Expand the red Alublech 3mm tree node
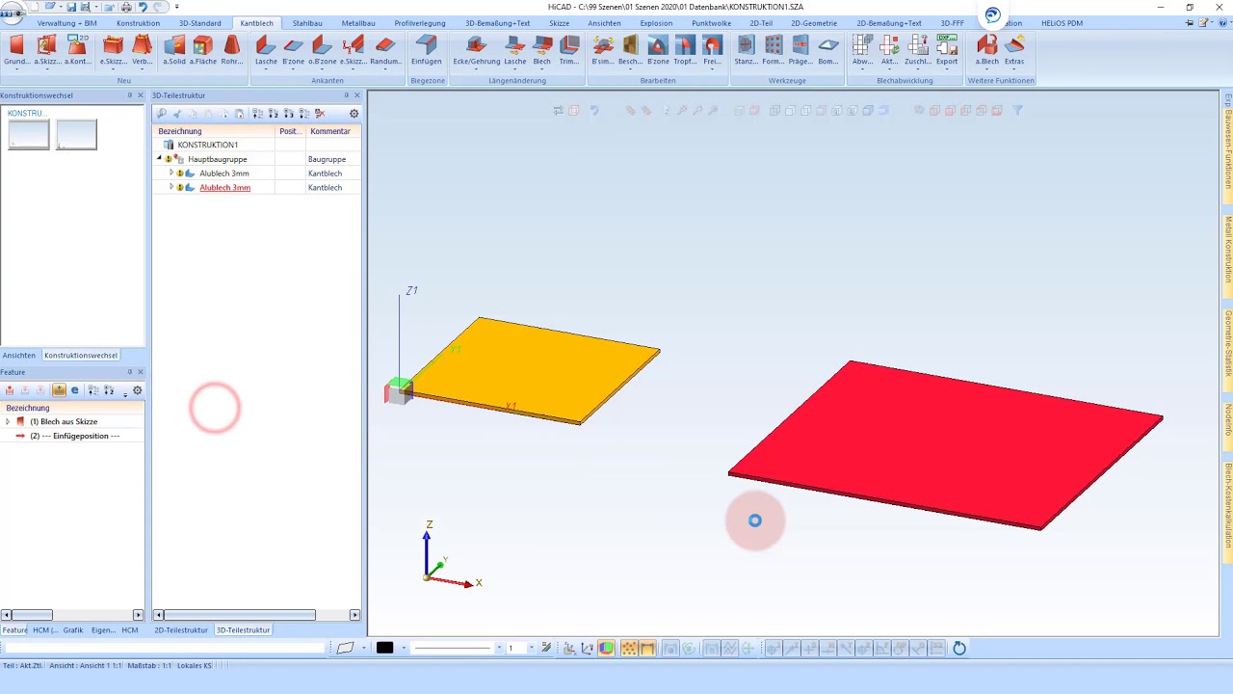Image resolution: width=1233 pixels, height=694 pixels. [171, 187]
